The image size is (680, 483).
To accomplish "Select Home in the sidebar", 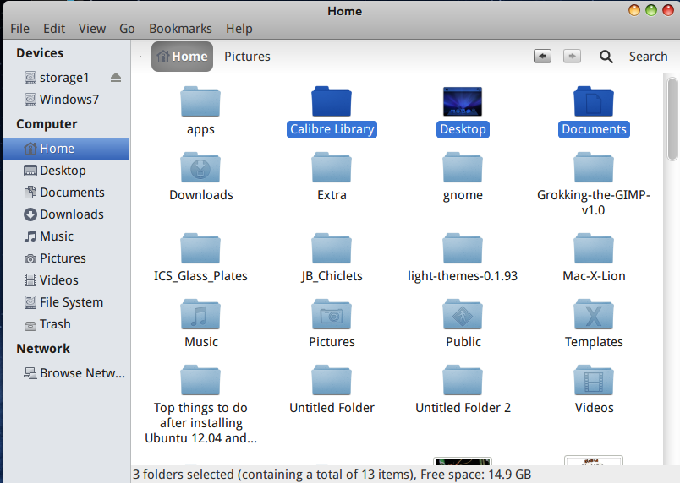I will point(66,149).
